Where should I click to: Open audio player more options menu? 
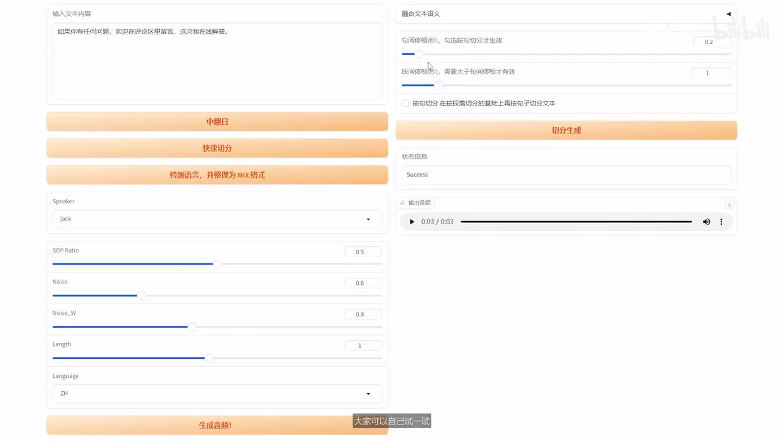721,222
